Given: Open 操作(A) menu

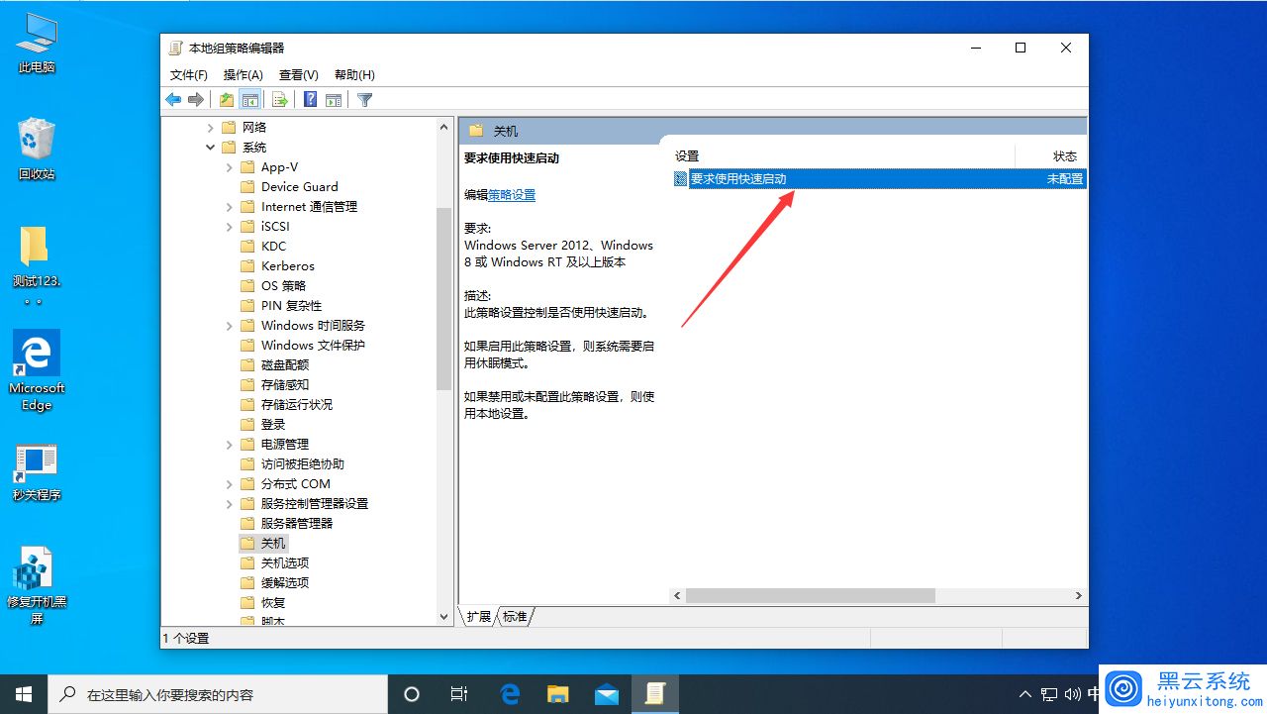Looking at the screenshot, I should (x=243, y=75).
